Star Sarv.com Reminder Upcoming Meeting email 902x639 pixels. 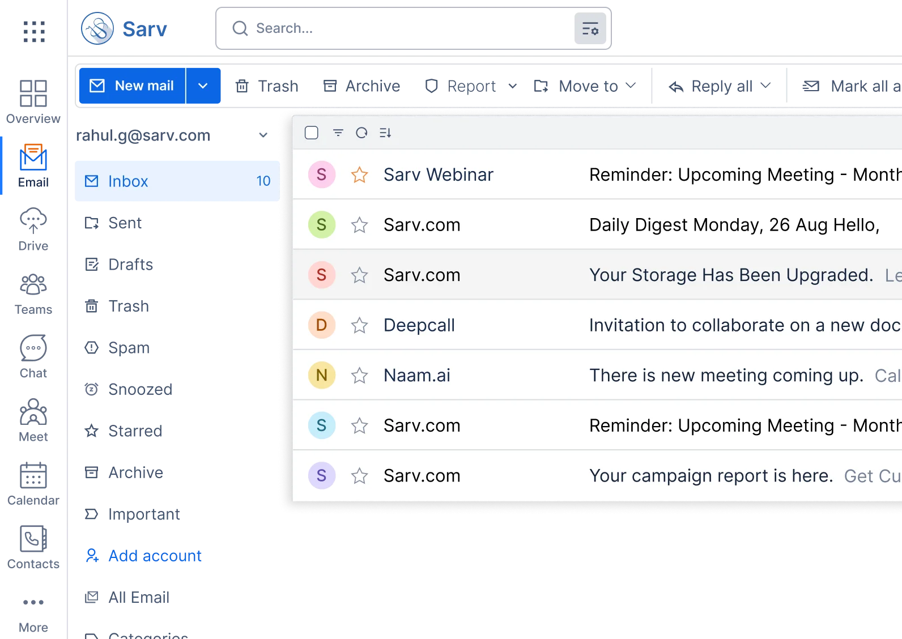coord(360,425)
